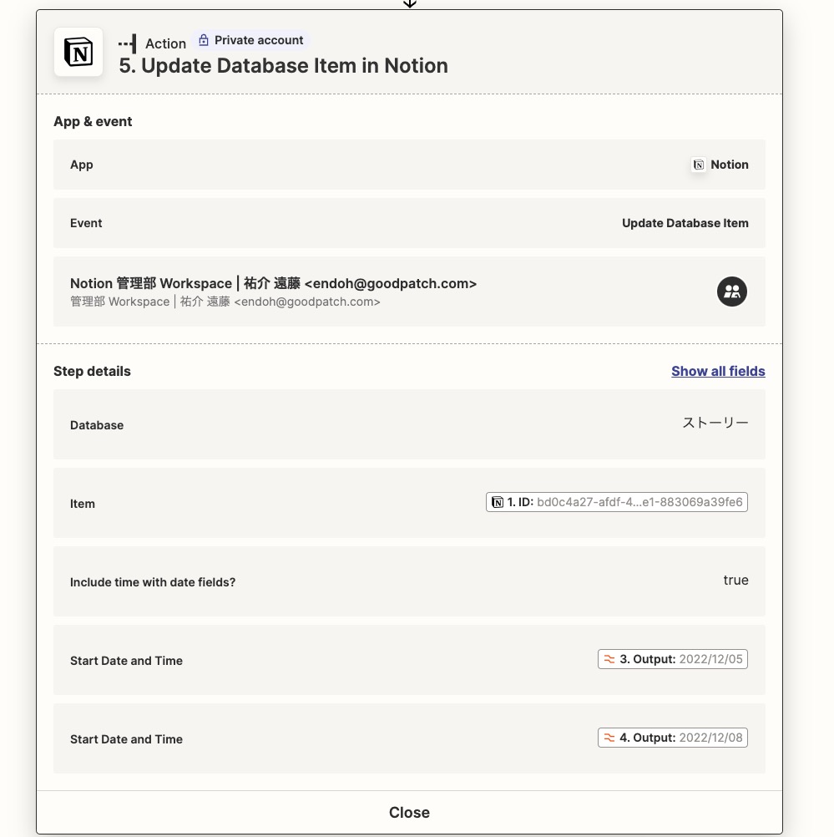This screenshot has height=837, width=834.
Task: Click the 3. Output 2022/12/05 value
Action: coord(672,659)
